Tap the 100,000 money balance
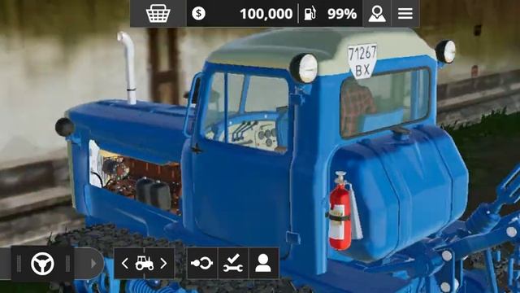Viewport: 520px width, 293px height. click(x=266, y=14)
